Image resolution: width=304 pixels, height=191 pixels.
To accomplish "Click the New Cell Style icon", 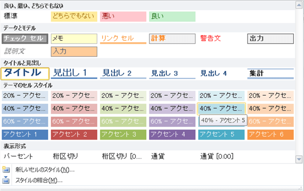I will (x=6, y=170).
